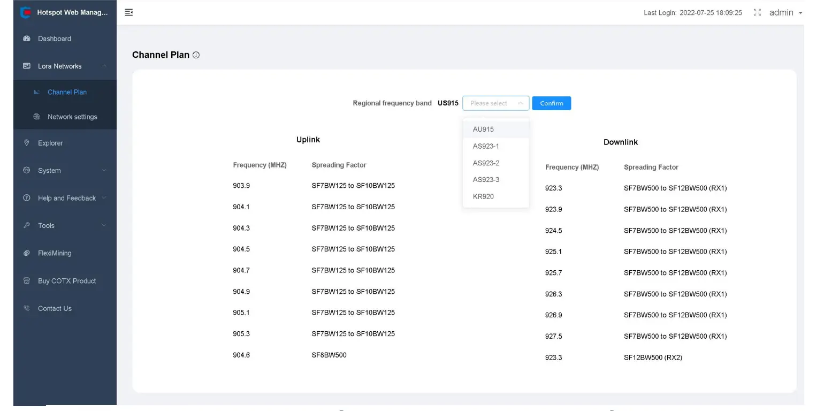
Task: Collapse the Lora Networks section
Action: [60, 66]
